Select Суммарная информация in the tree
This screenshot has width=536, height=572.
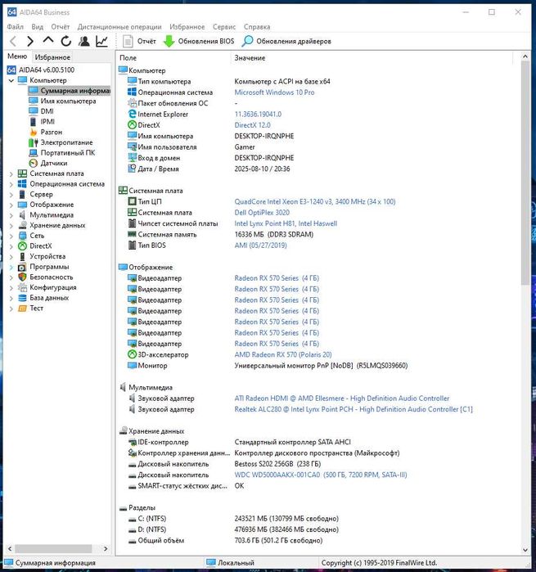point(70,91)
